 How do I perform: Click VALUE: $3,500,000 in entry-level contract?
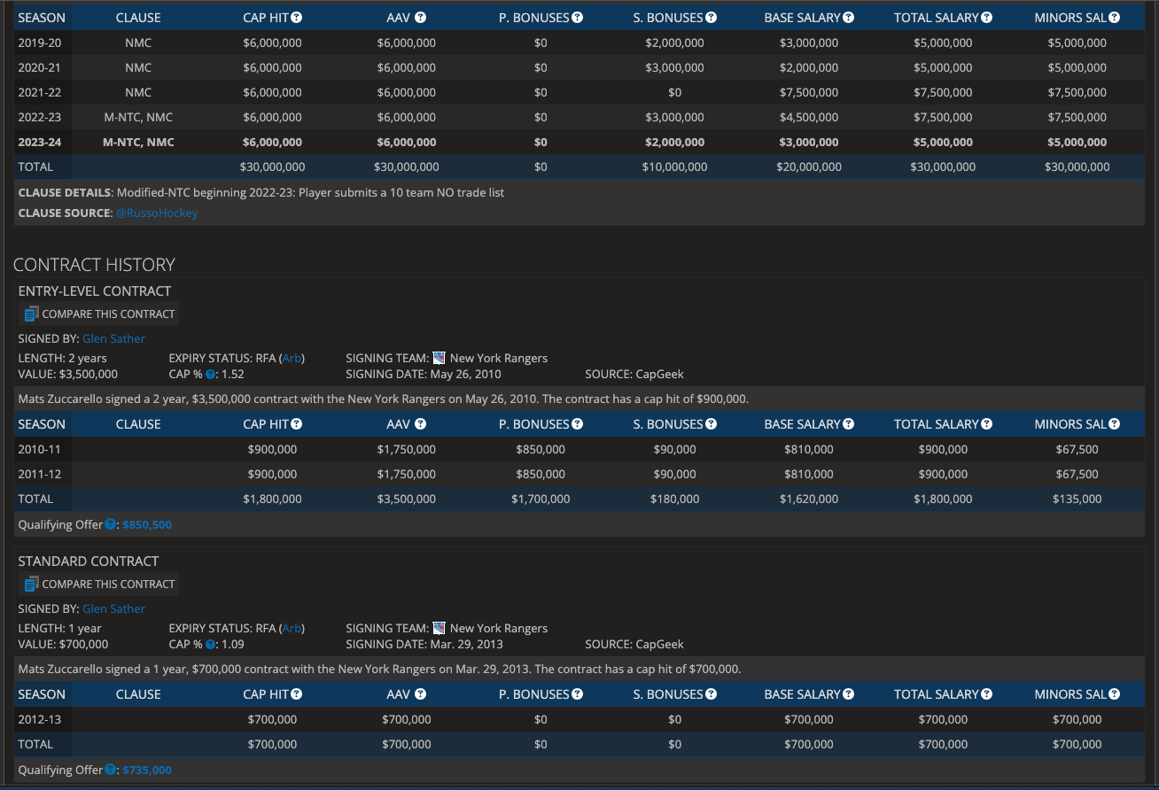coord(68,375)
